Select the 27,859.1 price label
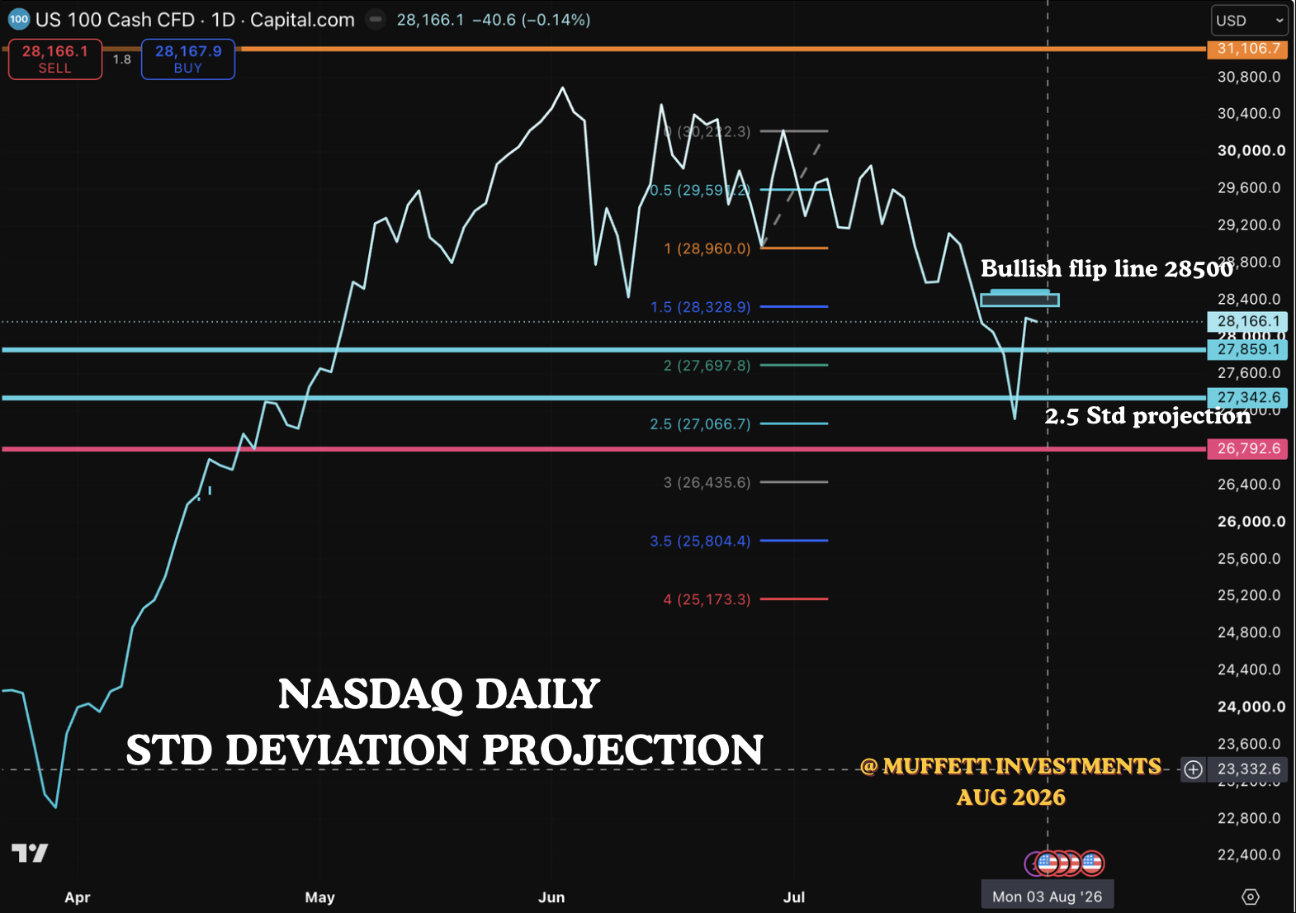The height and width of the screenshot is (913, 1296). (x=1247, y=350)
